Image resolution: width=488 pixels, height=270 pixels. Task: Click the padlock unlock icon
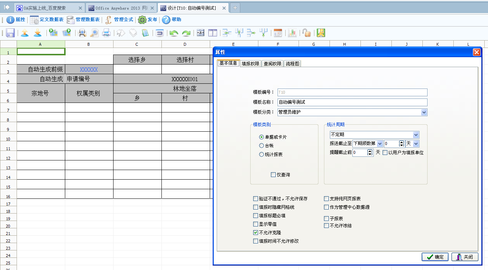pyautogui.click(x=307, y=33)
